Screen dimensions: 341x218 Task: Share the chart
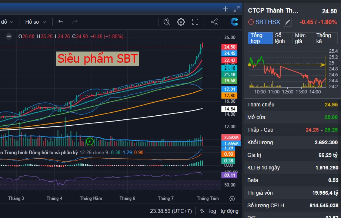pos(214,22)
